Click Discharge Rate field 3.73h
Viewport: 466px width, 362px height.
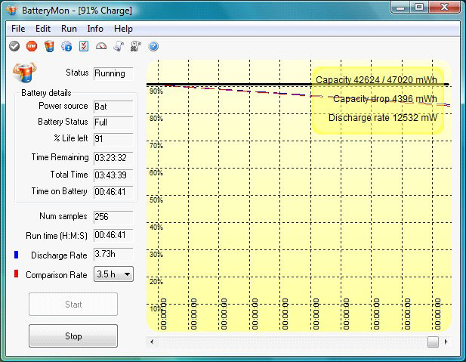coord(113,254)
